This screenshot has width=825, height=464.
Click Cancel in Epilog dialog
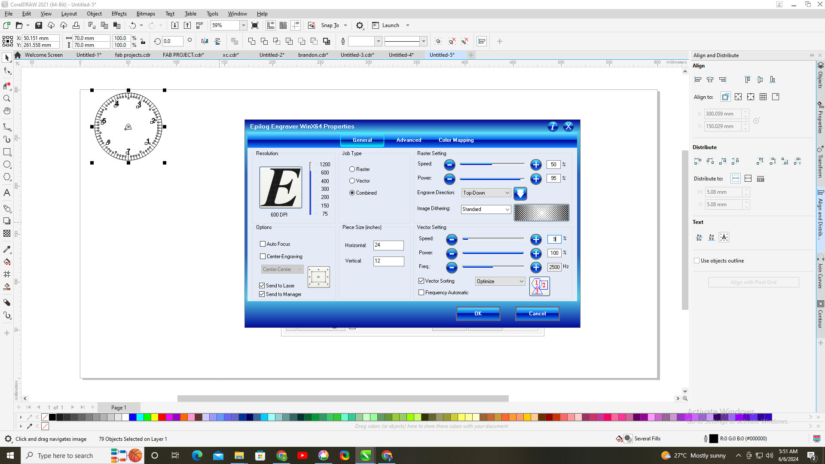[x=538, y=314]
